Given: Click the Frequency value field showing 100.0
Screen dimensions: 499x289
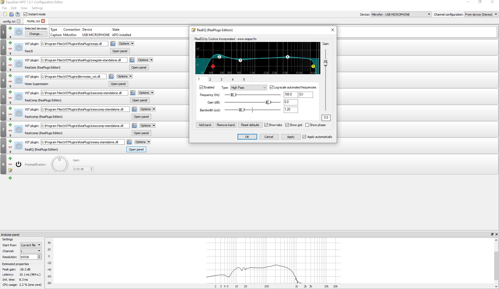Looking at the screenshot, I should 291,95.
